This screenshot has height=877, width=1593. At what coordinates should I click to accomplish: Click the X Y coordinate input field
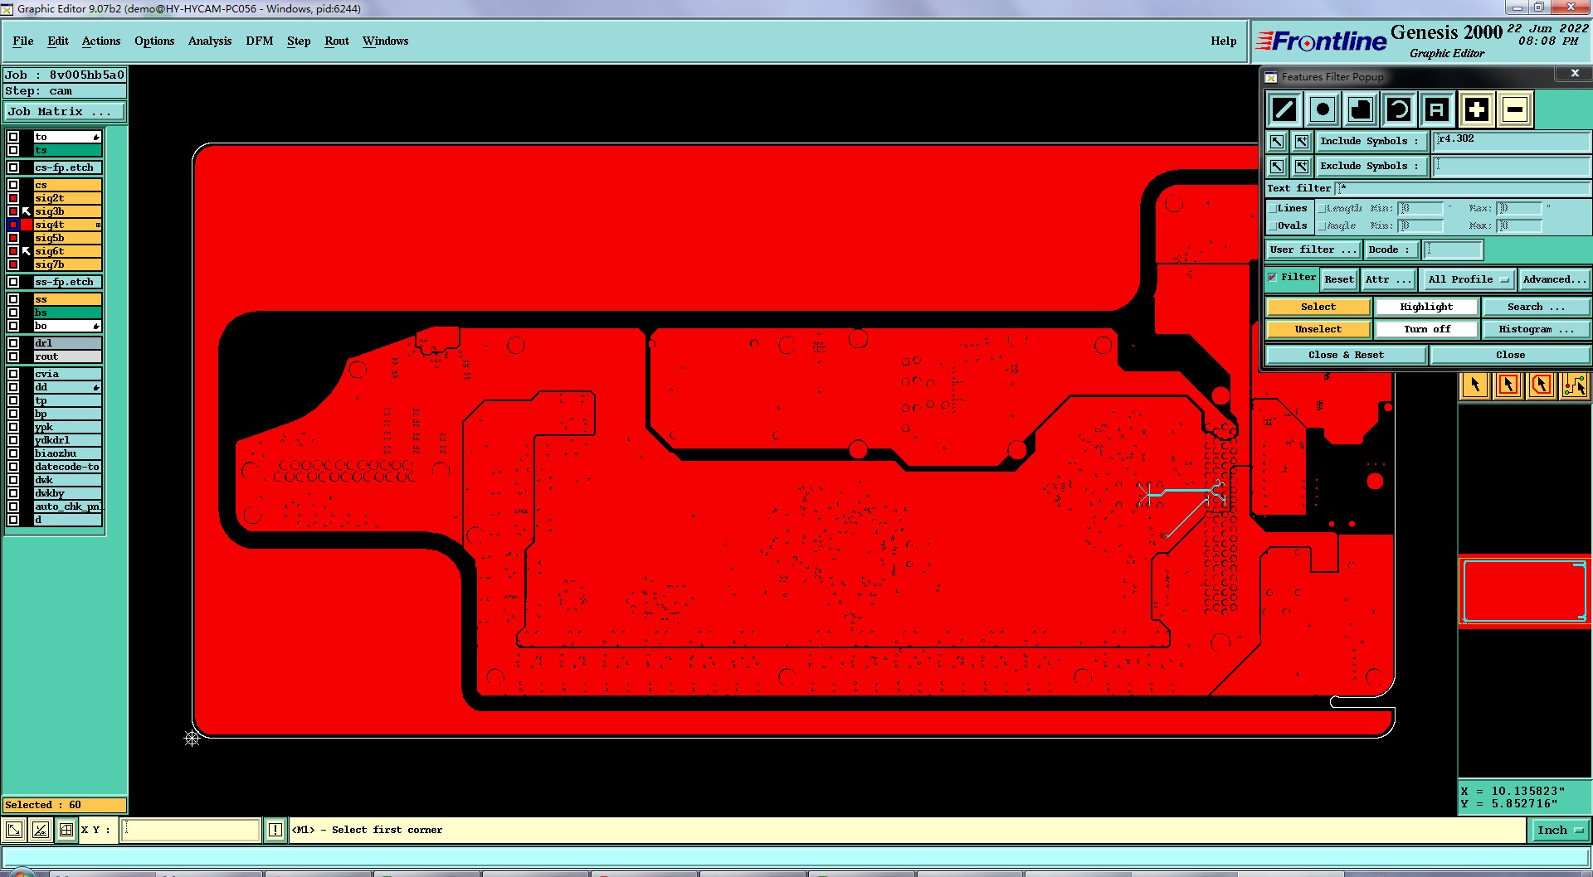[191, 830]
